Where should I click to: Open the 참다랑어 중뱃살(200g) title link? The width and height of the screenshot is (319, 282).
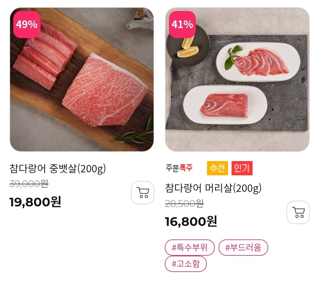point(58,169)
